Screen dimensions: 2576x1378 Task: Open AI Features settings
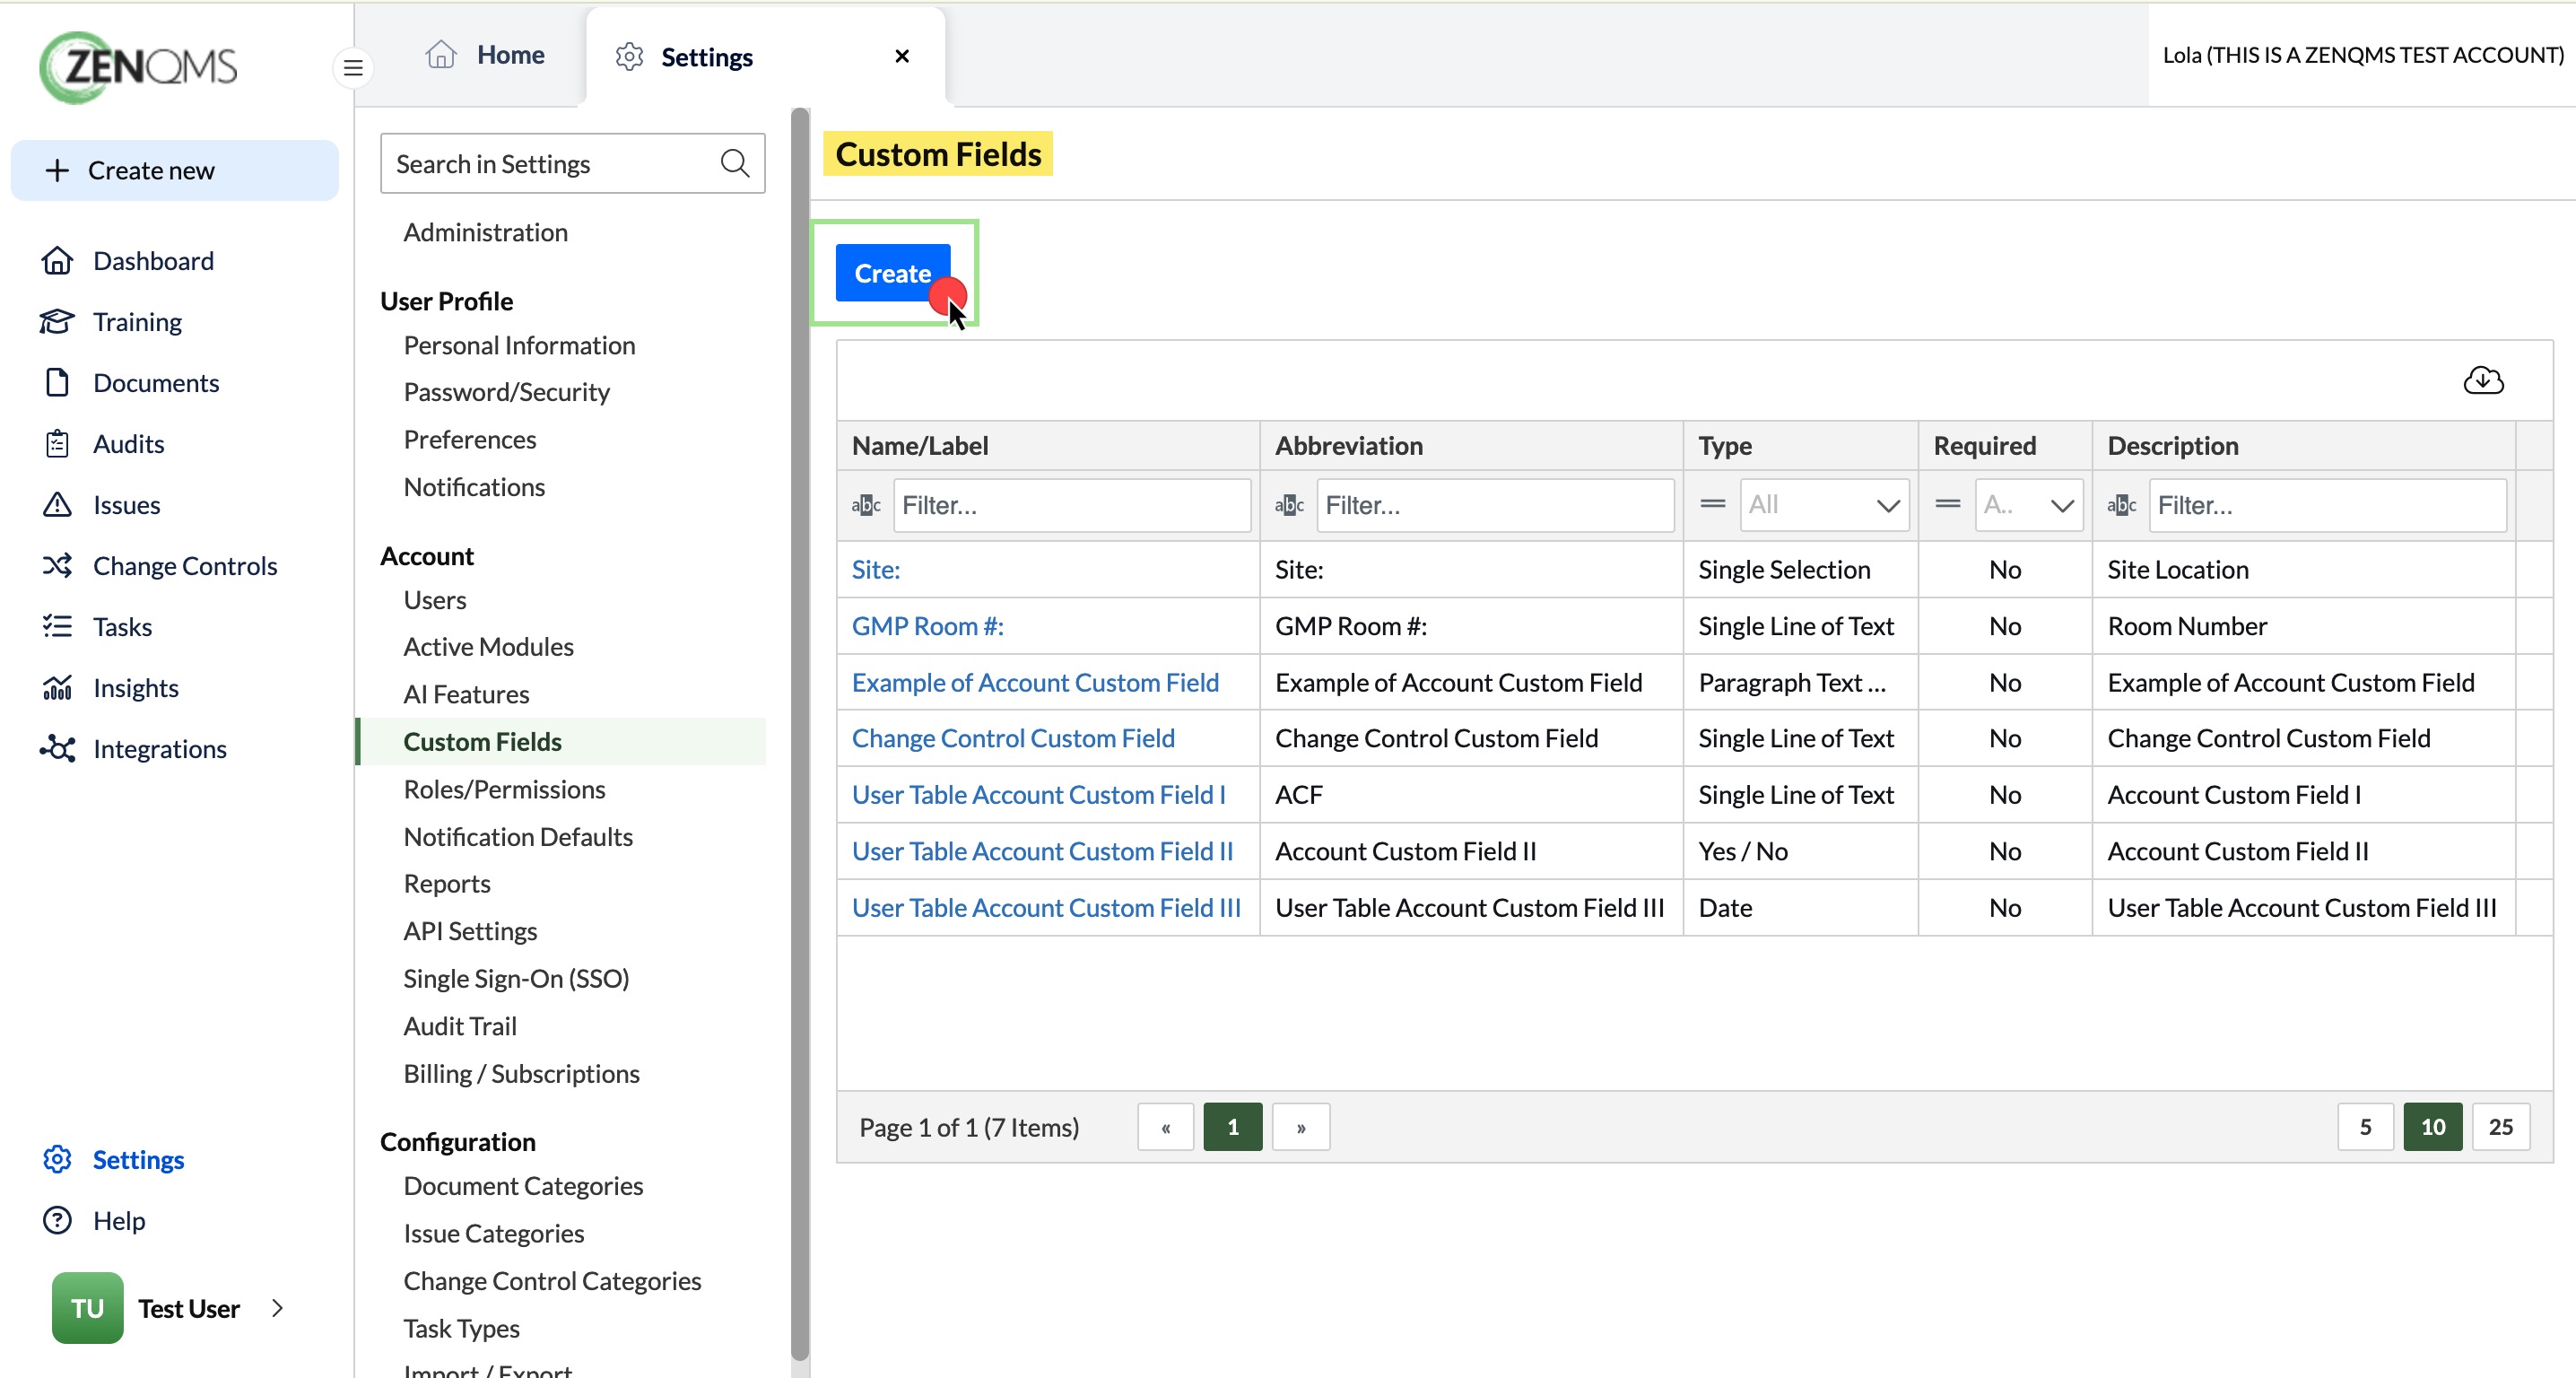[x=466, y=694]
